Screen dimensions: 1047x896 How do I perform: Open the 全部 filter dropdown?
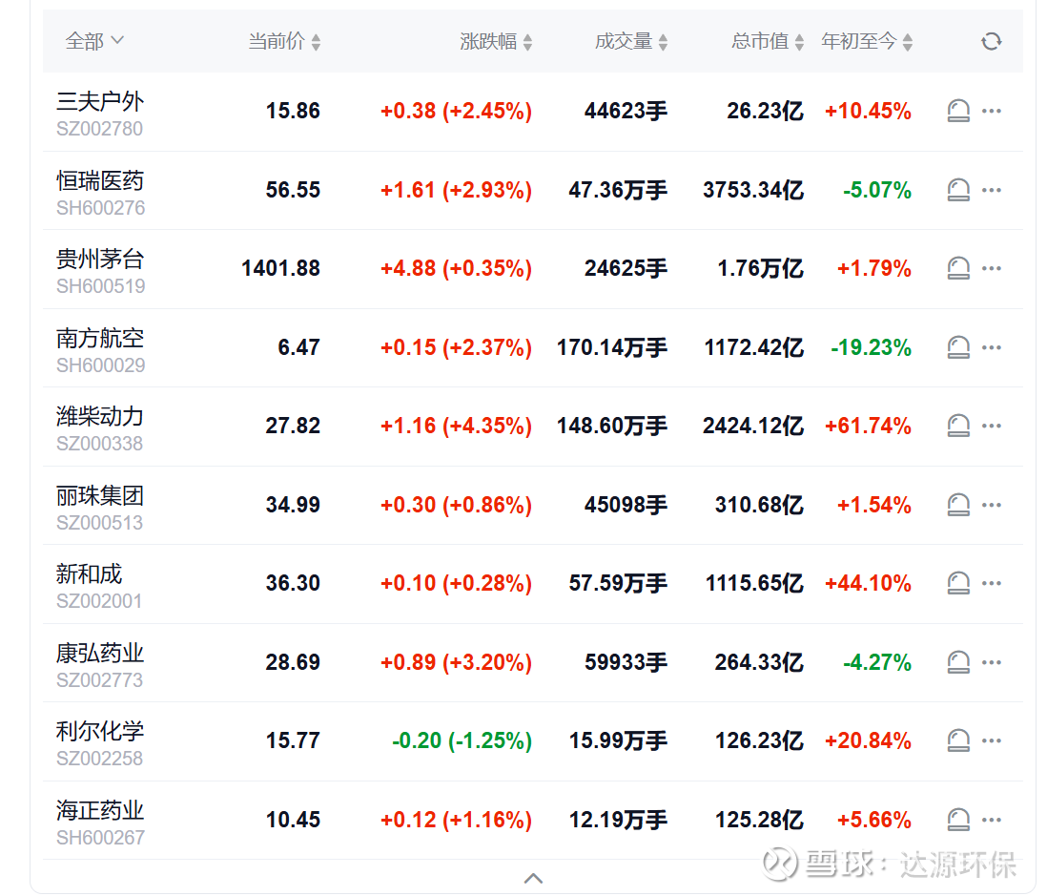94,41
